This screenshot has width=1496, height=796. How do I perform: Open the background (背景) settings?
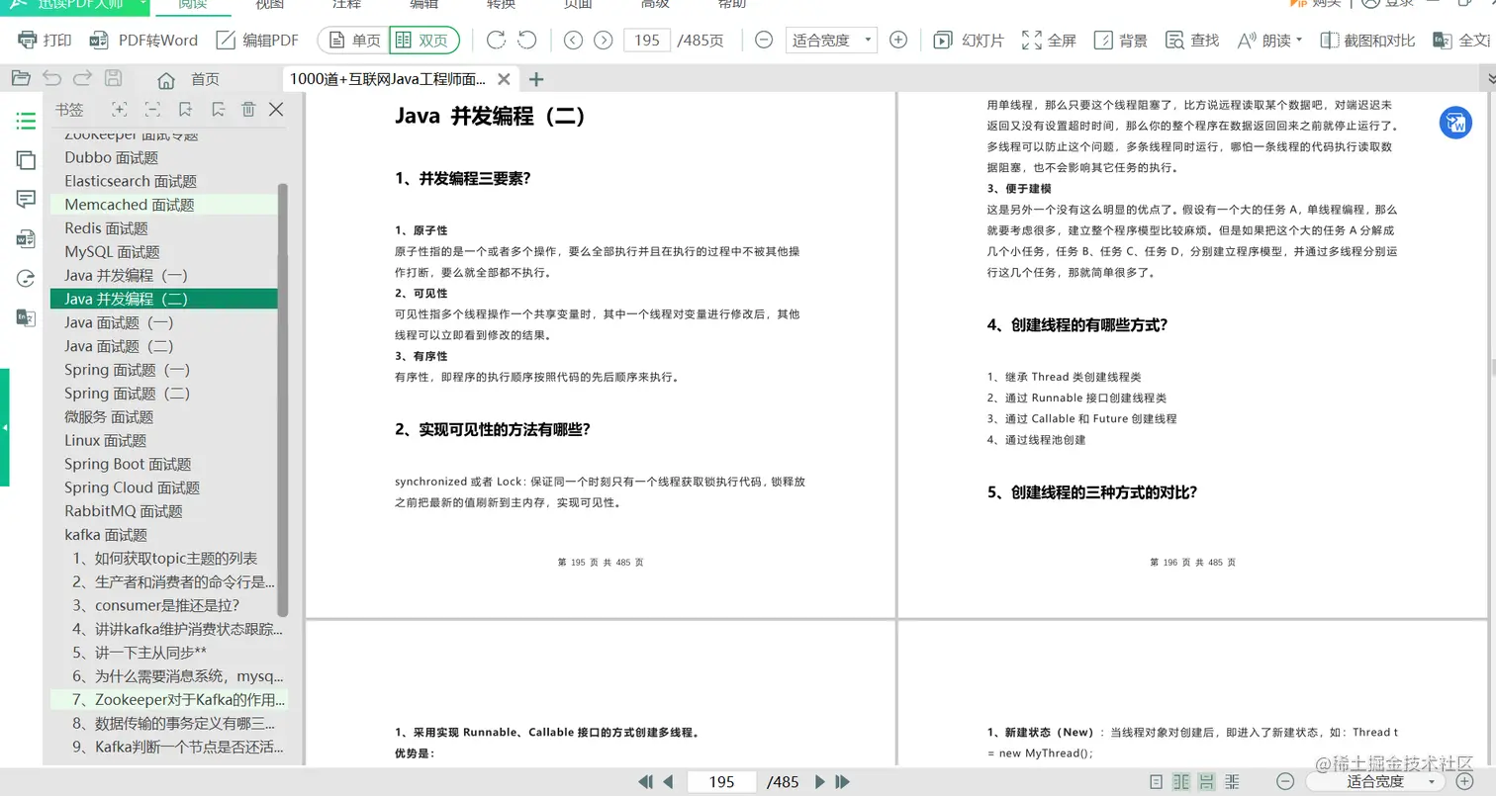point(1121,41)
